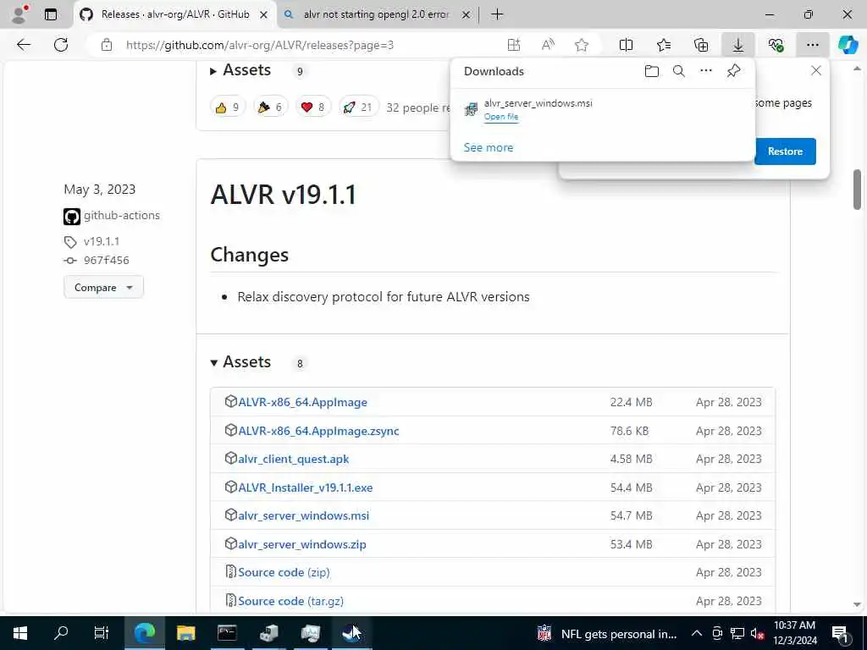Image resolution: width=867 pixels, height=650 pixels.
Task: Click the Read aloud icon
Action: tap(548, 46)
